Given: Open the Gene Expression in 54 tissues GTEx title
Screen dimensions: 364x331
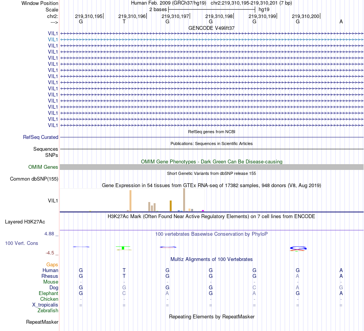Looking at the screenshot, I should (x=212, y=186).
